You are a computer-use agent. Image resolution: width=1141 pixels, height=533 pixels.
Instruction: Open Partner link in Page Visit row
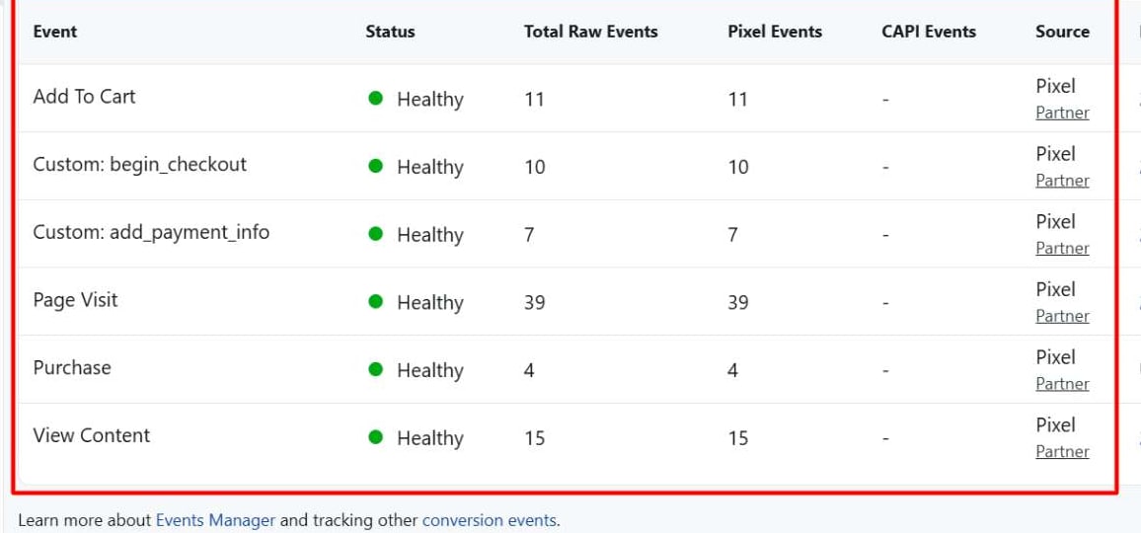pos(1062,316)
